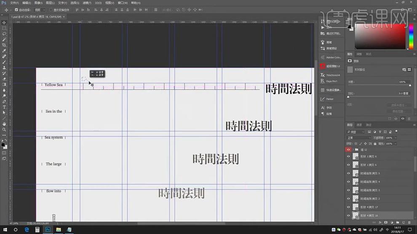Toggle the auto-select checkbox in options bar
This screenshot has height=234, width=417.
pyautogui.click(x=16, y=10)
